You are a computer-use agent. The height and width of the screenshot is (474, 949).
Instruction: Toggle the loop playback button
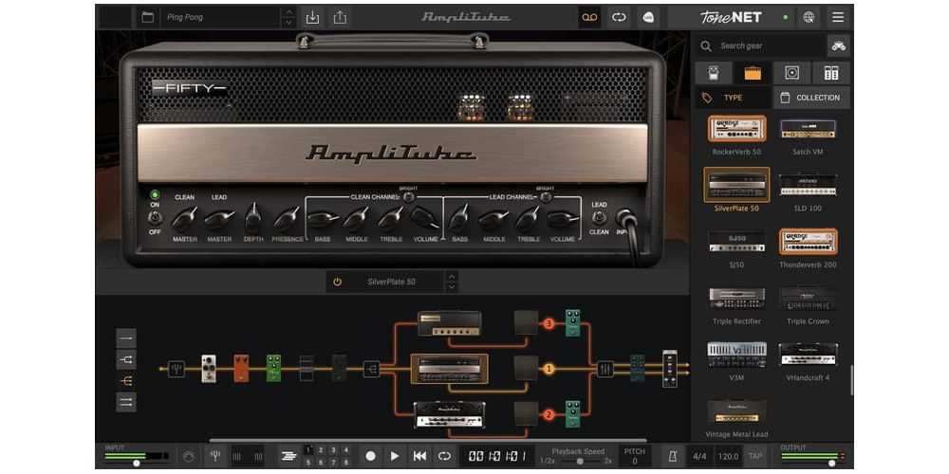point(445,456)
